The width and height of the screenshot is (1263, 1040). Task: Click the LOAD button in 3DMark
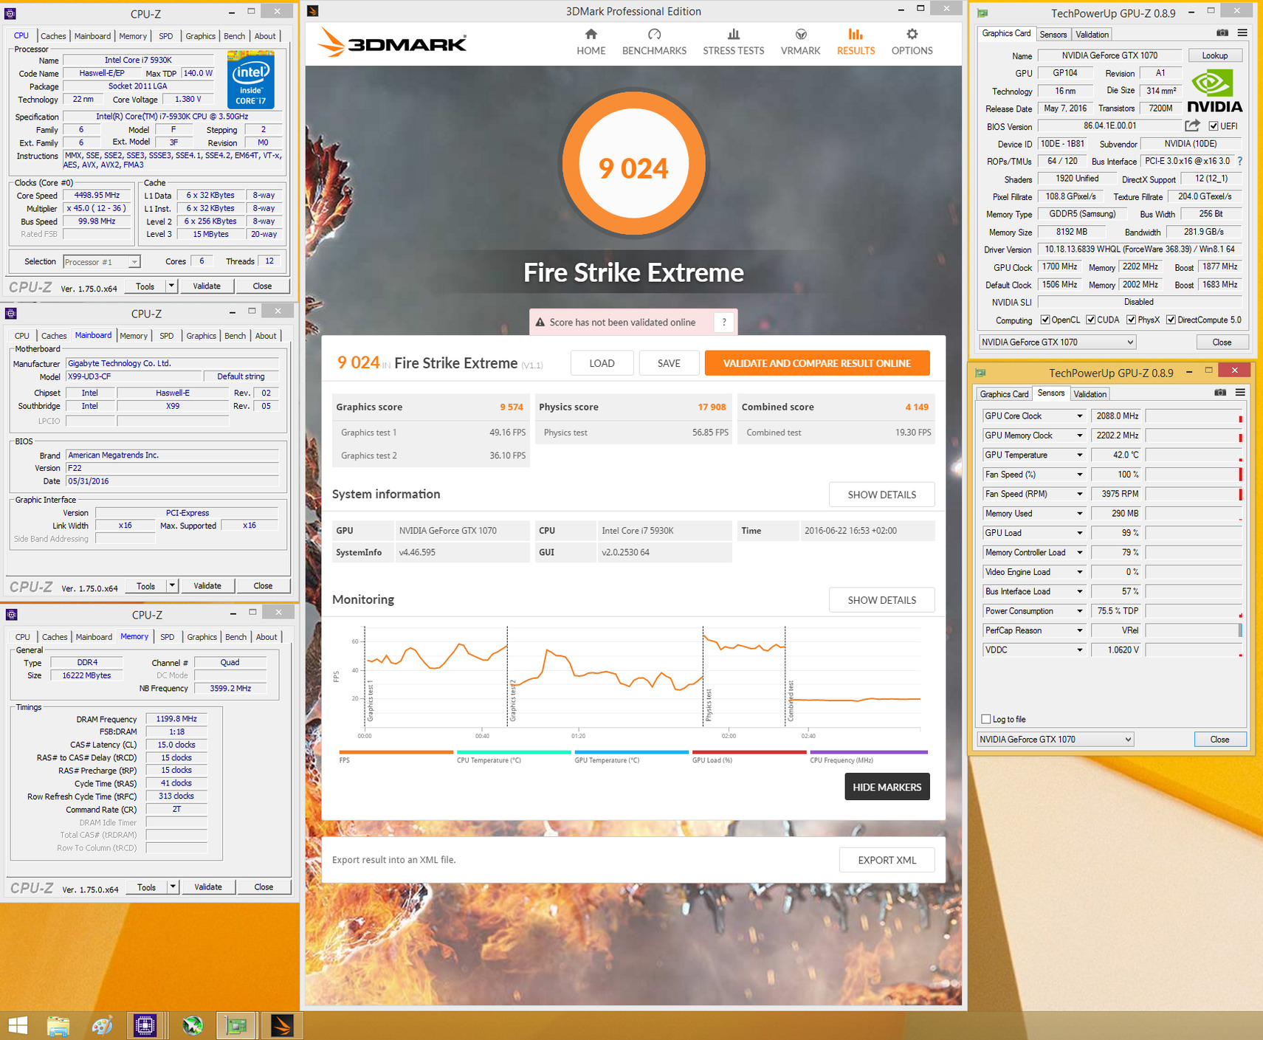(x=602, y=363)
